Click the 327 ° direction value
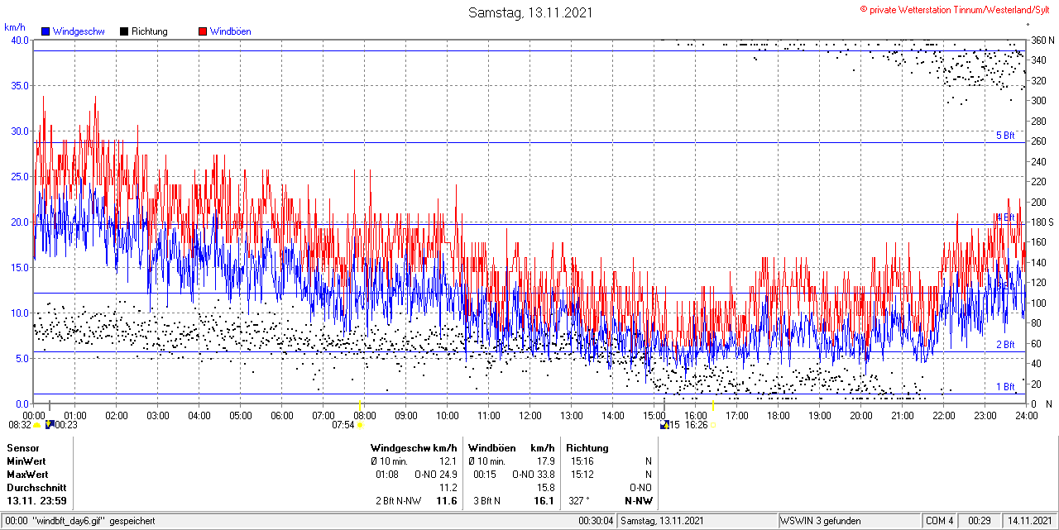The image size is (1059, 530). click(x=579, y=501)
